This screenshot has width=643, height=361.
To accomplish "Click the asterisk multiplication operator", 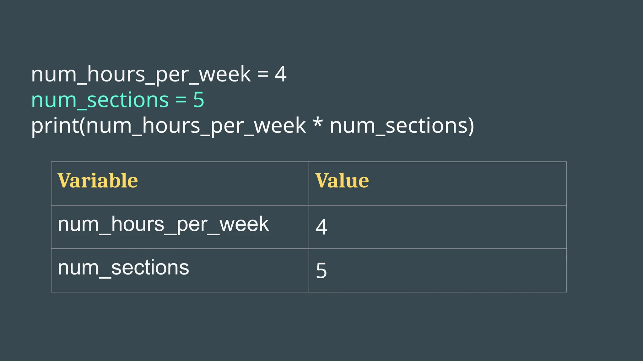I will [318, 123].
